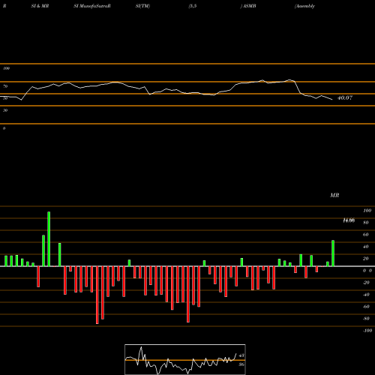Click the 'SI(TM)' header label
The width and height of the screenshot is (375, 375).
coord(142,6)
